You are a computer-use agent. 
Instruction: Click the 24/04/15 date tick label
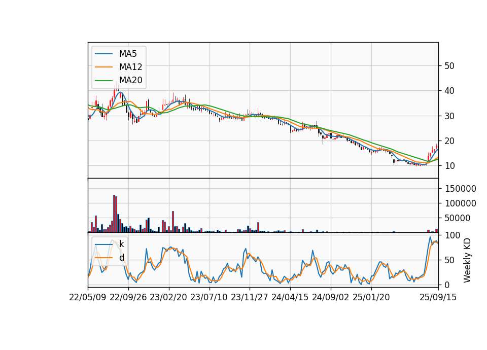[290, 297]
